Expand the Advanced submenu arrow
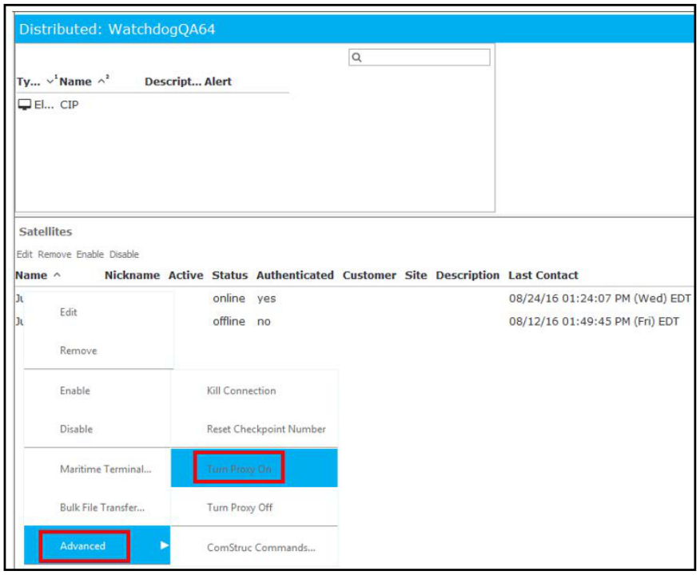700x575 pixels. [x=165, y=545]
